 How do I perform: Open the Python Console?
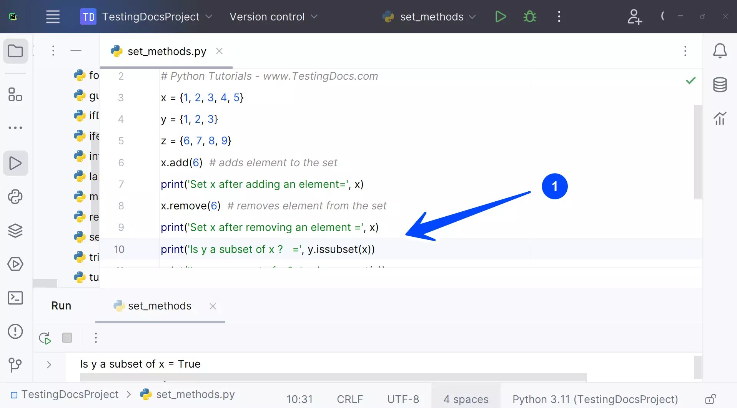point(15,197)
